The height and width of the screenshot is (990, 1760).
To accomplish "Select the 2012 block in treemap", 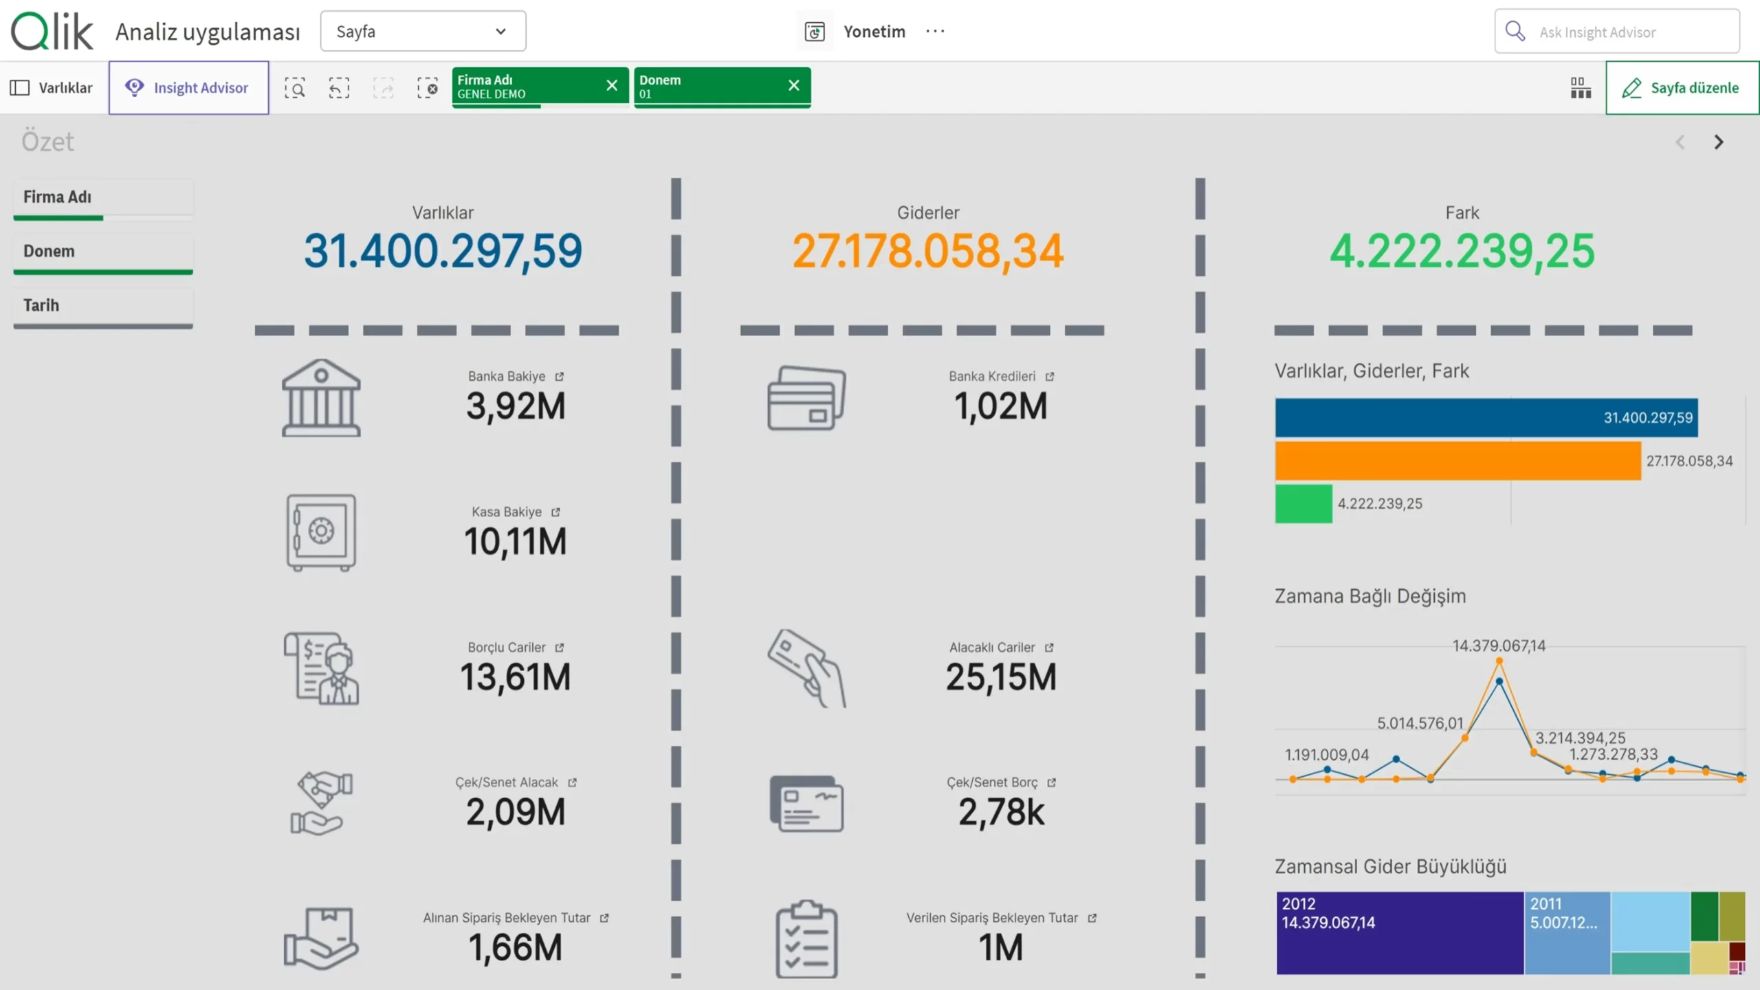I will (x=1400, y=933).
